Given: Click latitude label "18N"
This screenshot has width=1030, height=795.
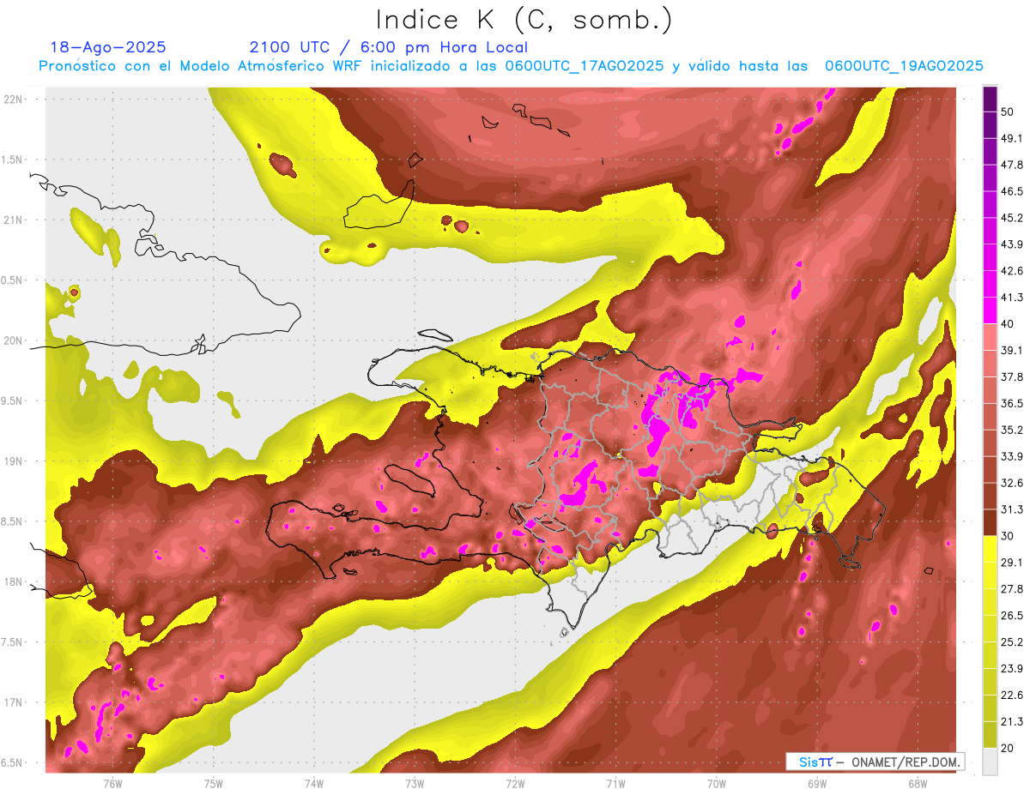Looking at the screenshot, I should point(14,582).
